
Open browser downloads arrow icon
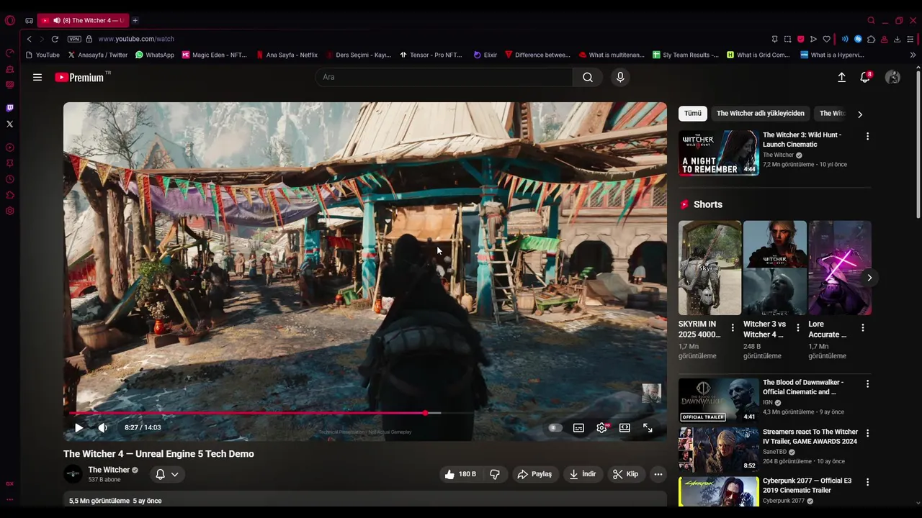click(x=897, y=39)
